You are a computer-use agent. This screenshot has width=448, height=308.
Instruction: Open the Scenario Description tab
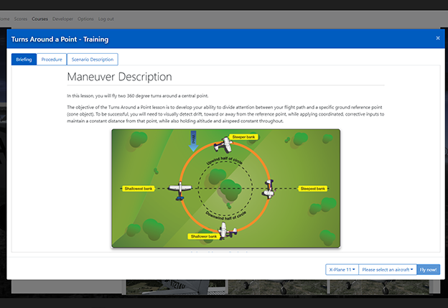click(x=93, y=60)
